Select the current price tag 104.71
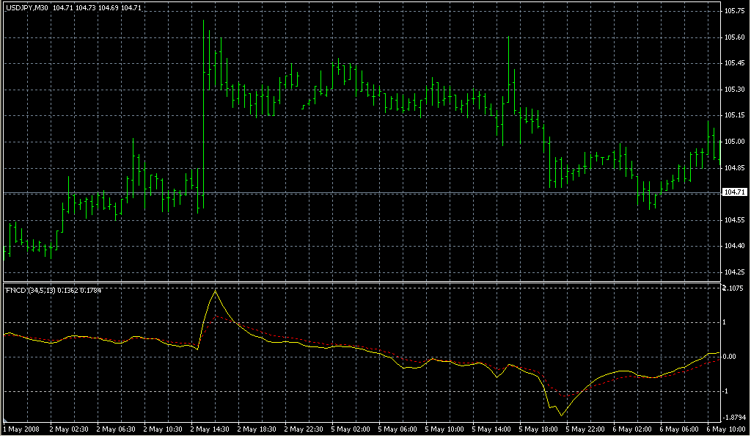The height and width of the screenshot is (436, 751). (733, 192)
